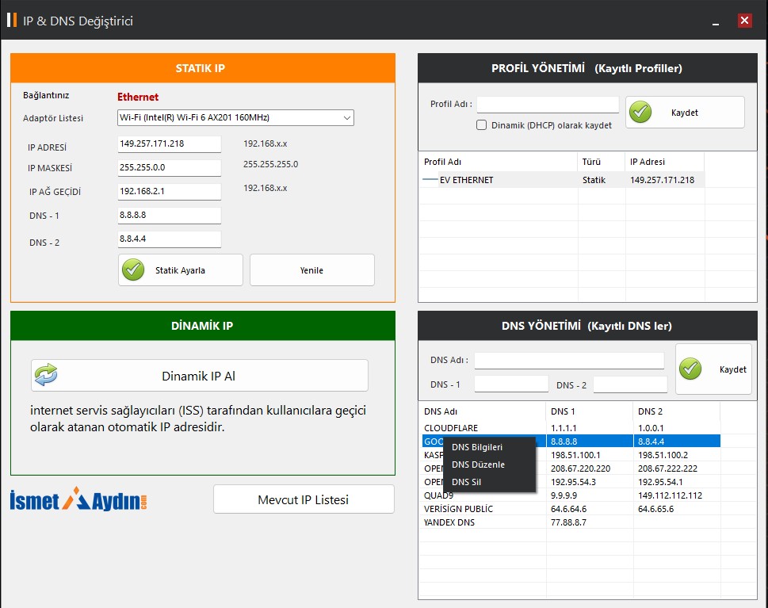768x608 pixels.
Task: Select the CLOUDFLARE DNS entry
Action: [451, 428]
